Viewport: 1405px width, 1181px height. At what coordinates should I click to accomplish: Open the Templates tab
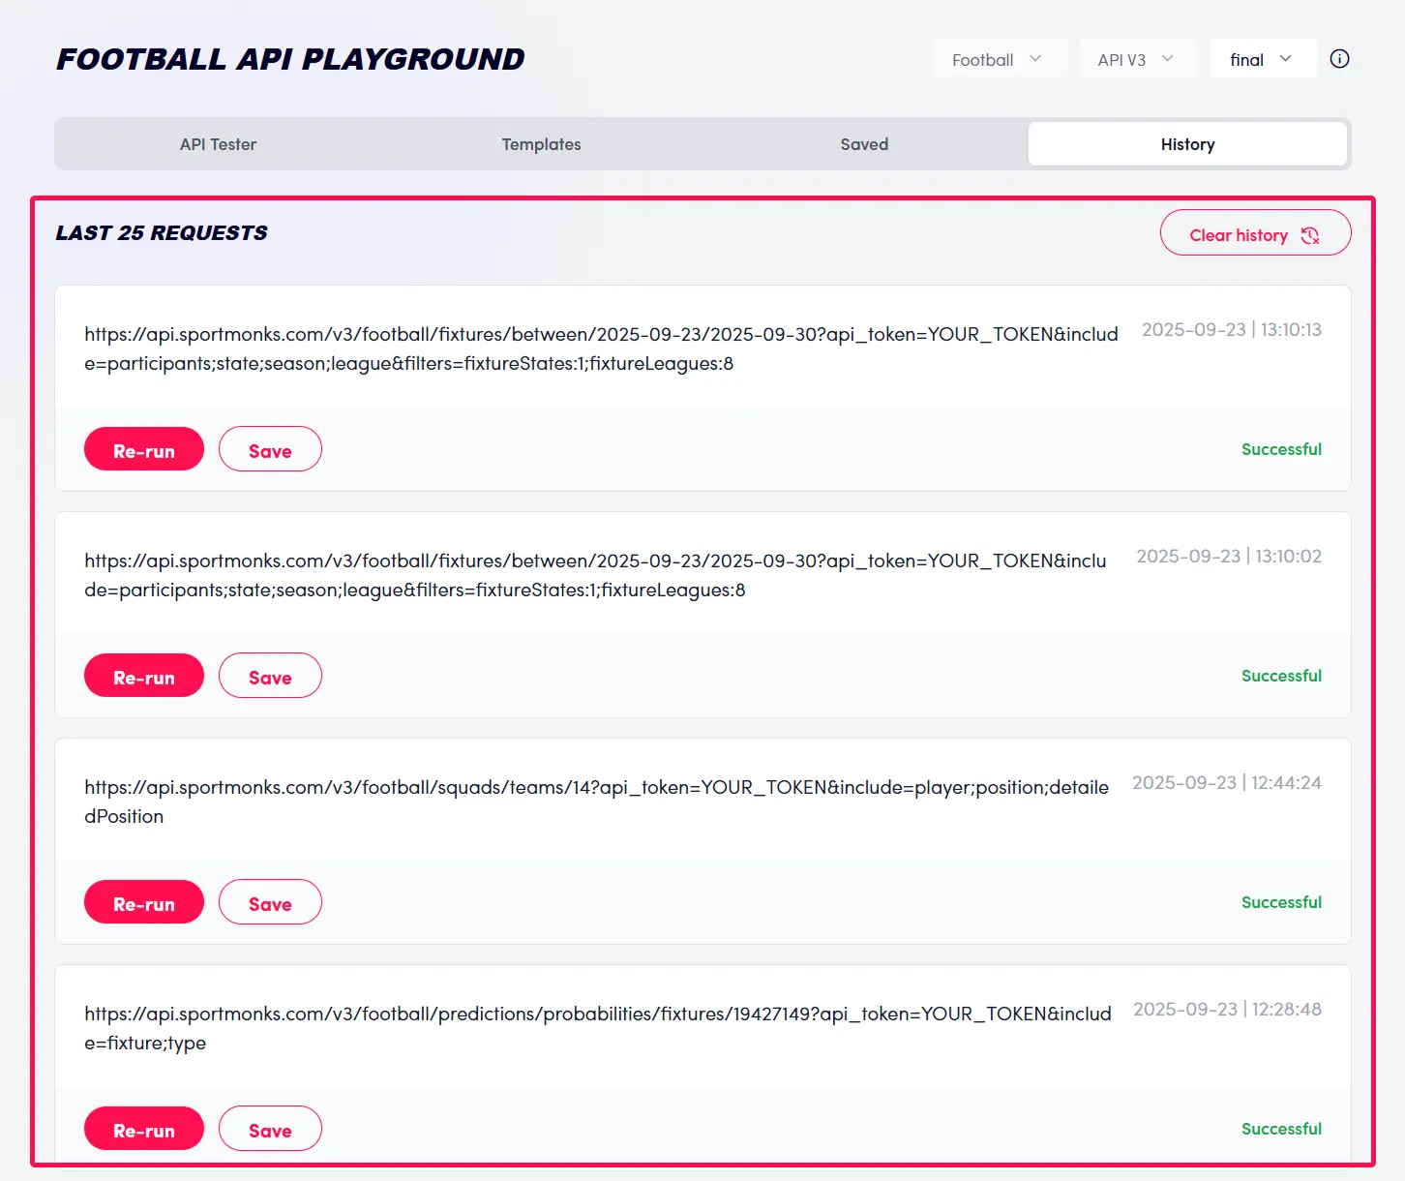541,143
